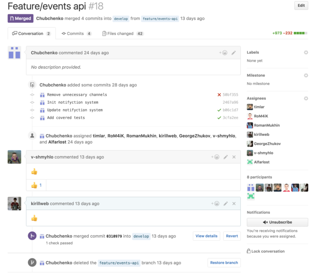Open the Files changed tab
Image resolution: width=322 pixels, height=276 pixels.
[x=123, y=34]
